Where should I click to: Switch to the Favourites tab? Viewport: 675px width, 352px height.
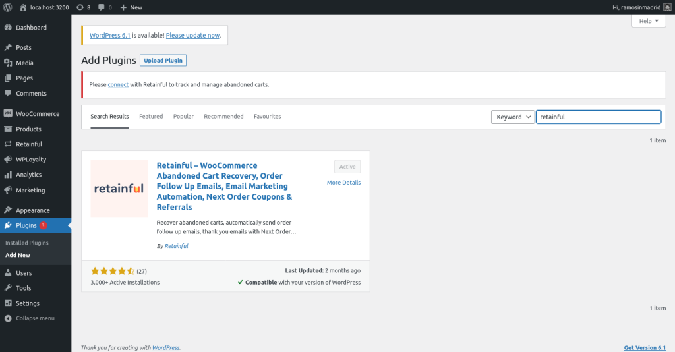coord(268,117)
